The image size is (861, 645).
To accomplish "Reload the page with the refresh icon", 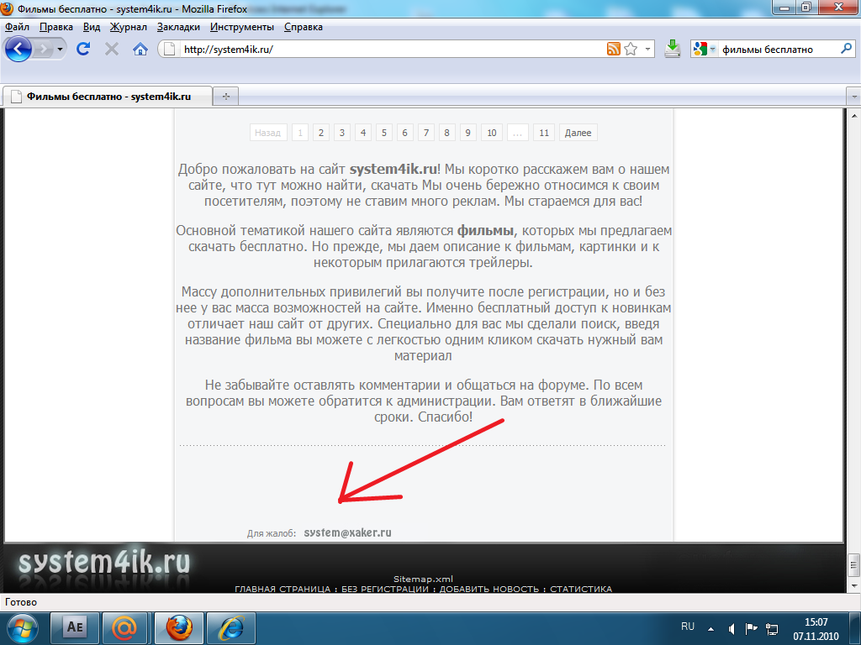I will (x=83, y=49).
